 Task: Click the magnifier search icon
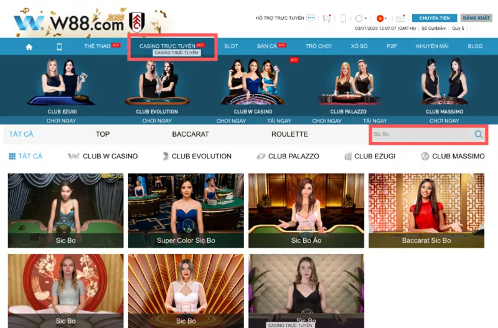pyautogui.click(x=479, y=134)
